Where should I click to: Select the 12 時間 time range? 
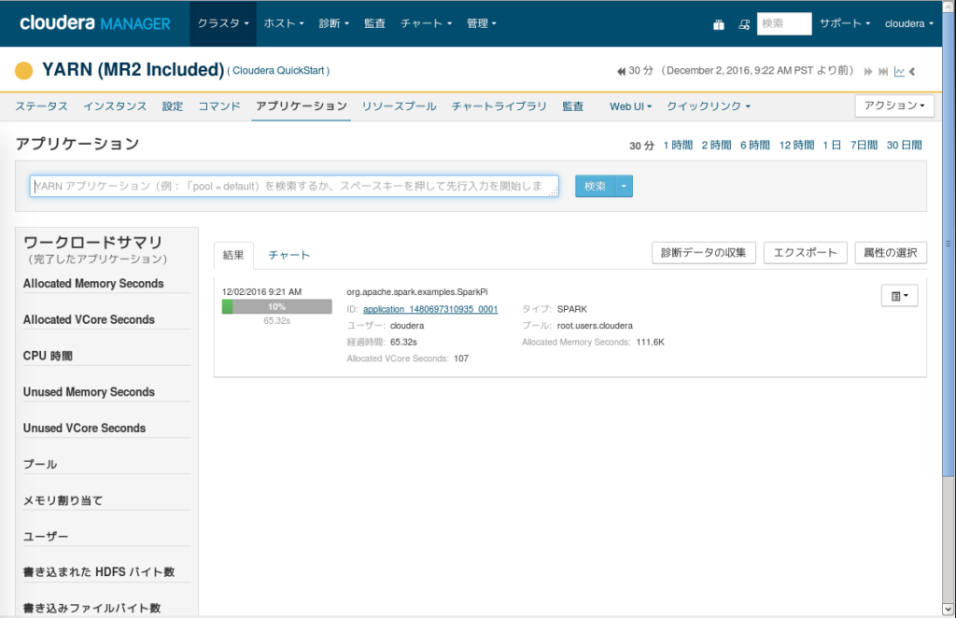[x=796, y=145]
